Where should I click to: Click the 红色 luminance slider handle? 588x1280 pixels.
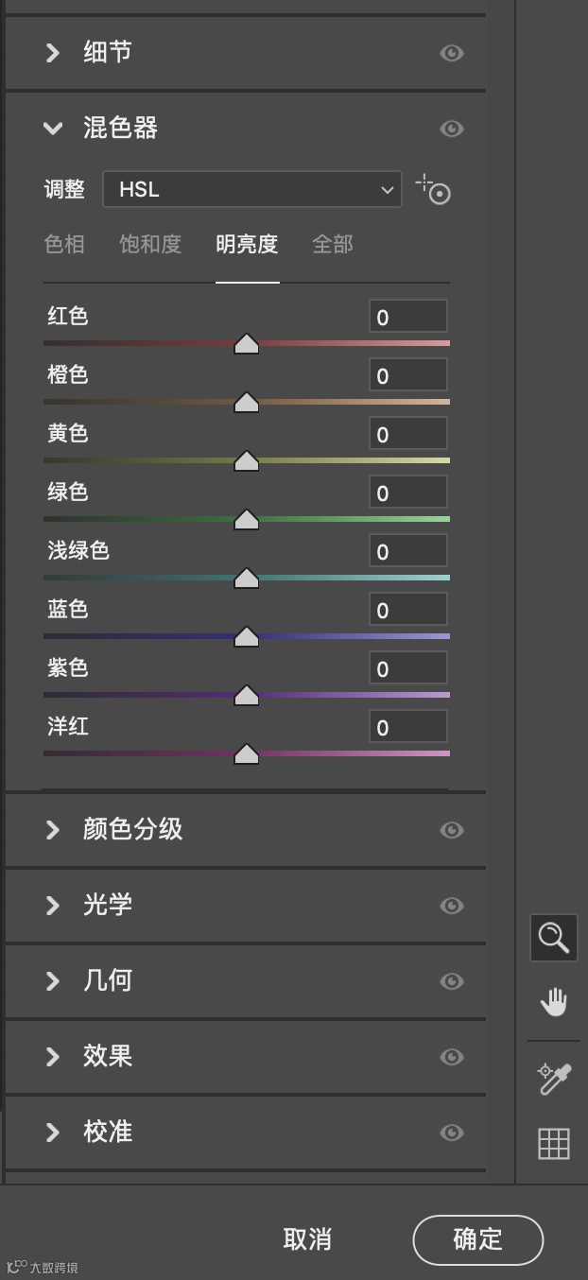click(247, 344)
